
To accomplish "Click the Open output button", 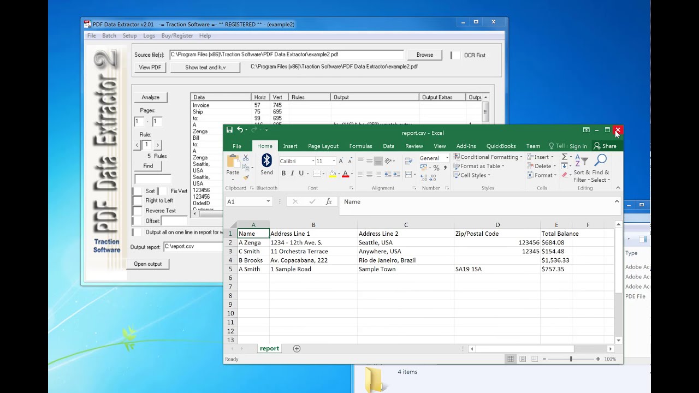I will [x=148, y=264].
